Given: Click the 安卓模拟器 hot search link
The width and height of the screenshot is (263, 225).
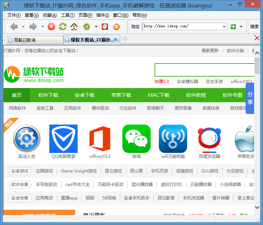Looking at the screenshot, I should click(x=188, y=81).
